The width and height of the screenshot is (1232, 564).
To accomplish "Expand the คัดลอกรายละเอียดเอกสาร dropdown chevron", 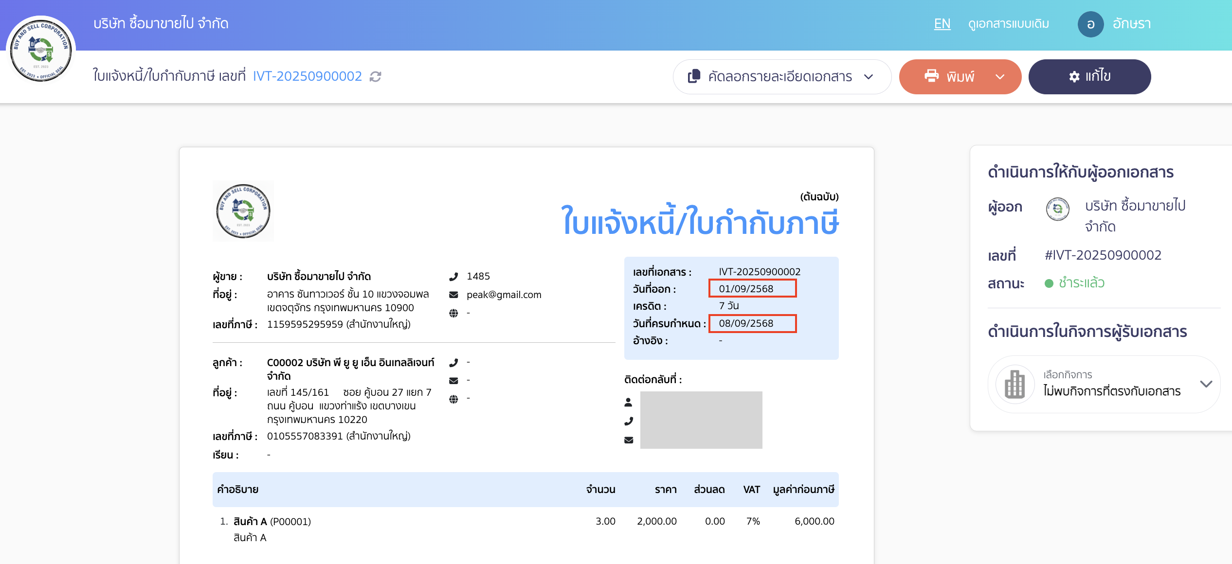I will click(x=869, y=77).
